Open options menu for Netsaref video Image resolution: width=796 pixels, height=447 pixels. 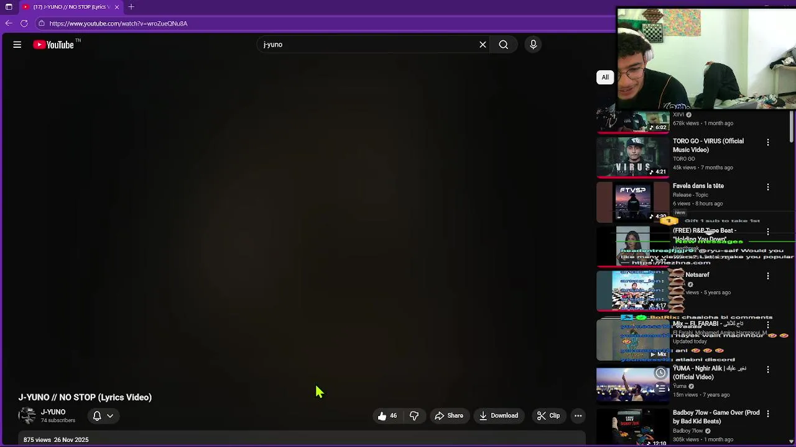pyautogui.click(x=768, y=276)
